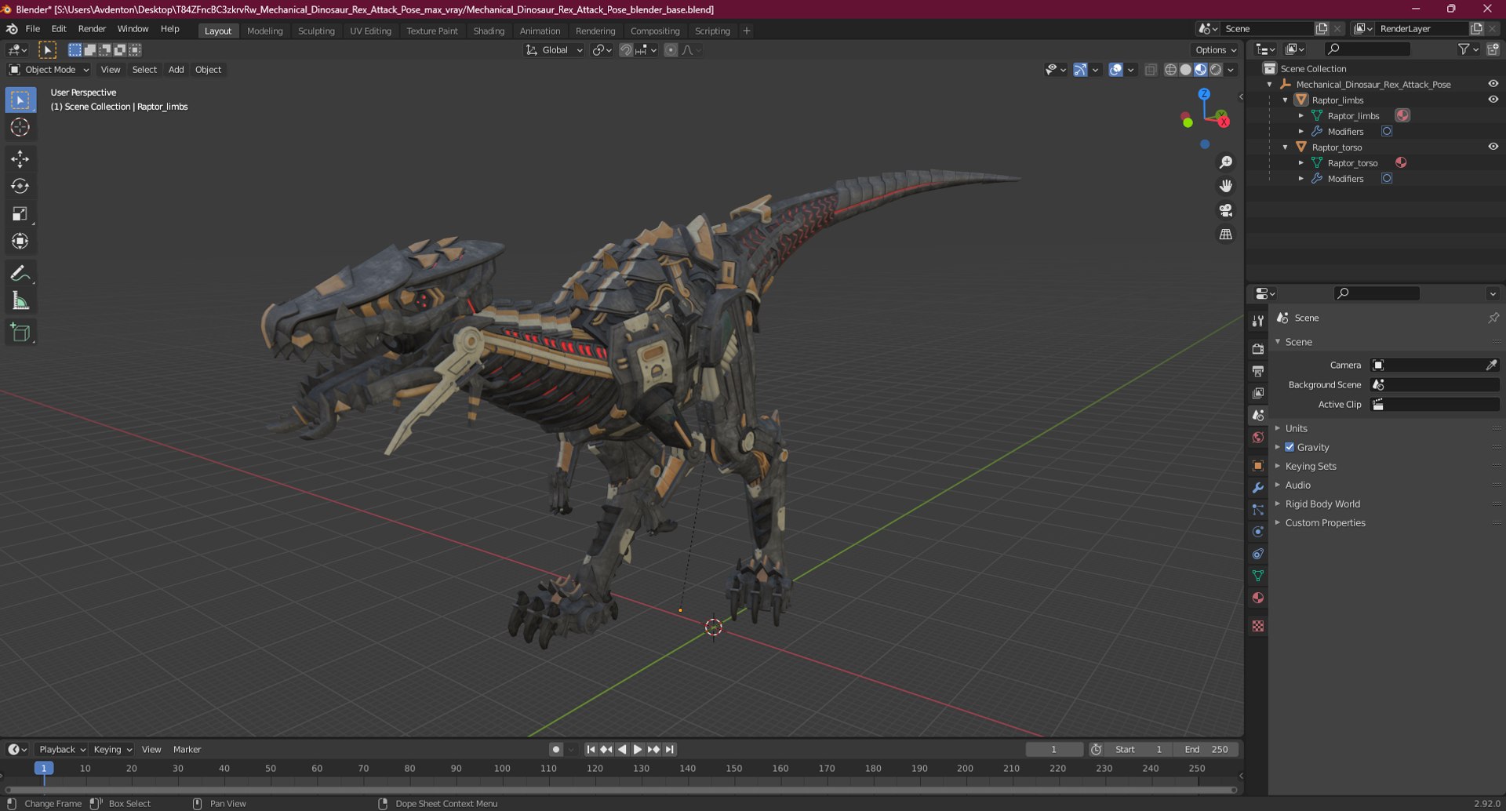Toggle viewport overlays display
Screen dimensions: 1506x811
(x=1115, y=70)
